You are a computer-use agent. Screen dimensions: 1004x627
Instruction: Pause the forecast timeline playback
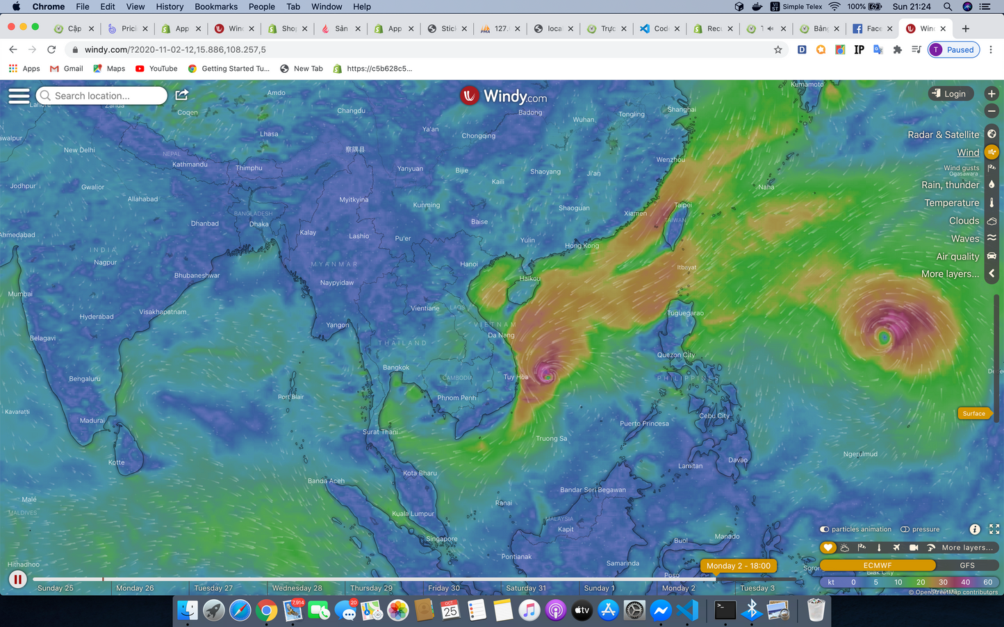tap(17, 579)
